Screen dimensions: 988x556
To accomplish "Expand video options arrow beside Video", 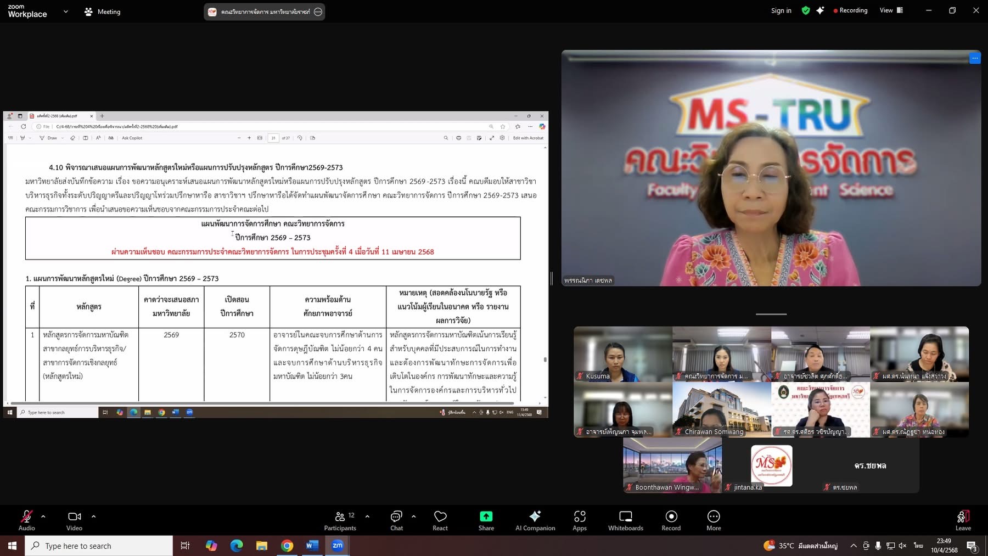I will point(93,516).
